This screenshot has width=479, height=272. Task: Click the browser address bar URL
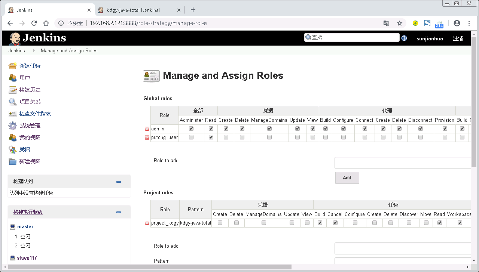coord(149,23)
